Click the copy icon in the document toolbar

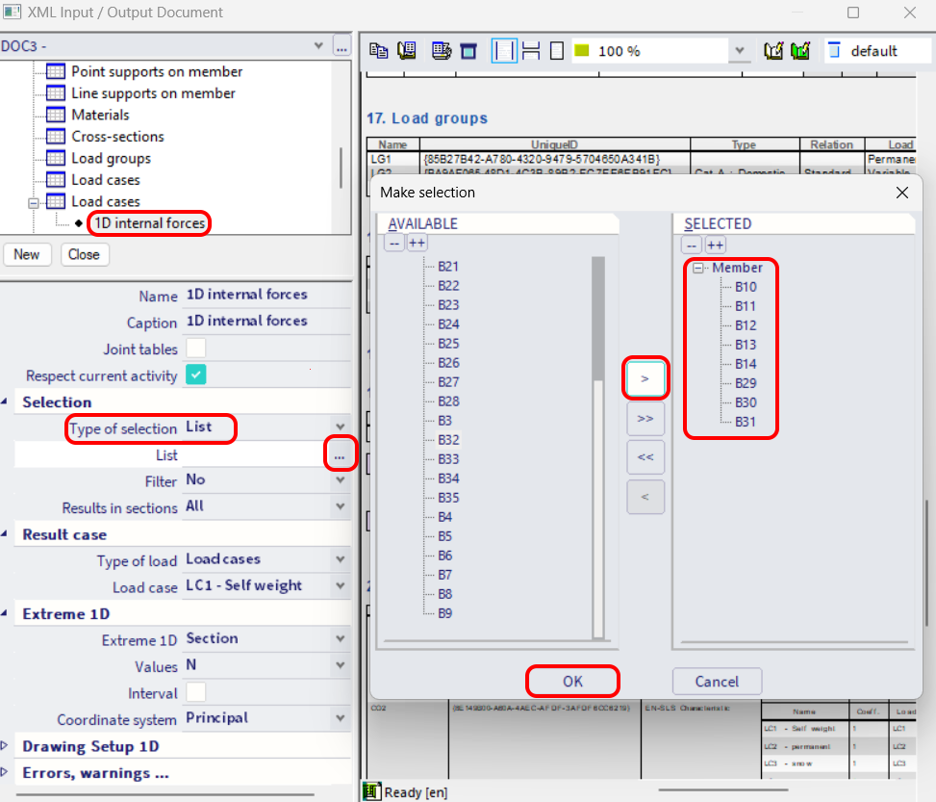[379, 51]
